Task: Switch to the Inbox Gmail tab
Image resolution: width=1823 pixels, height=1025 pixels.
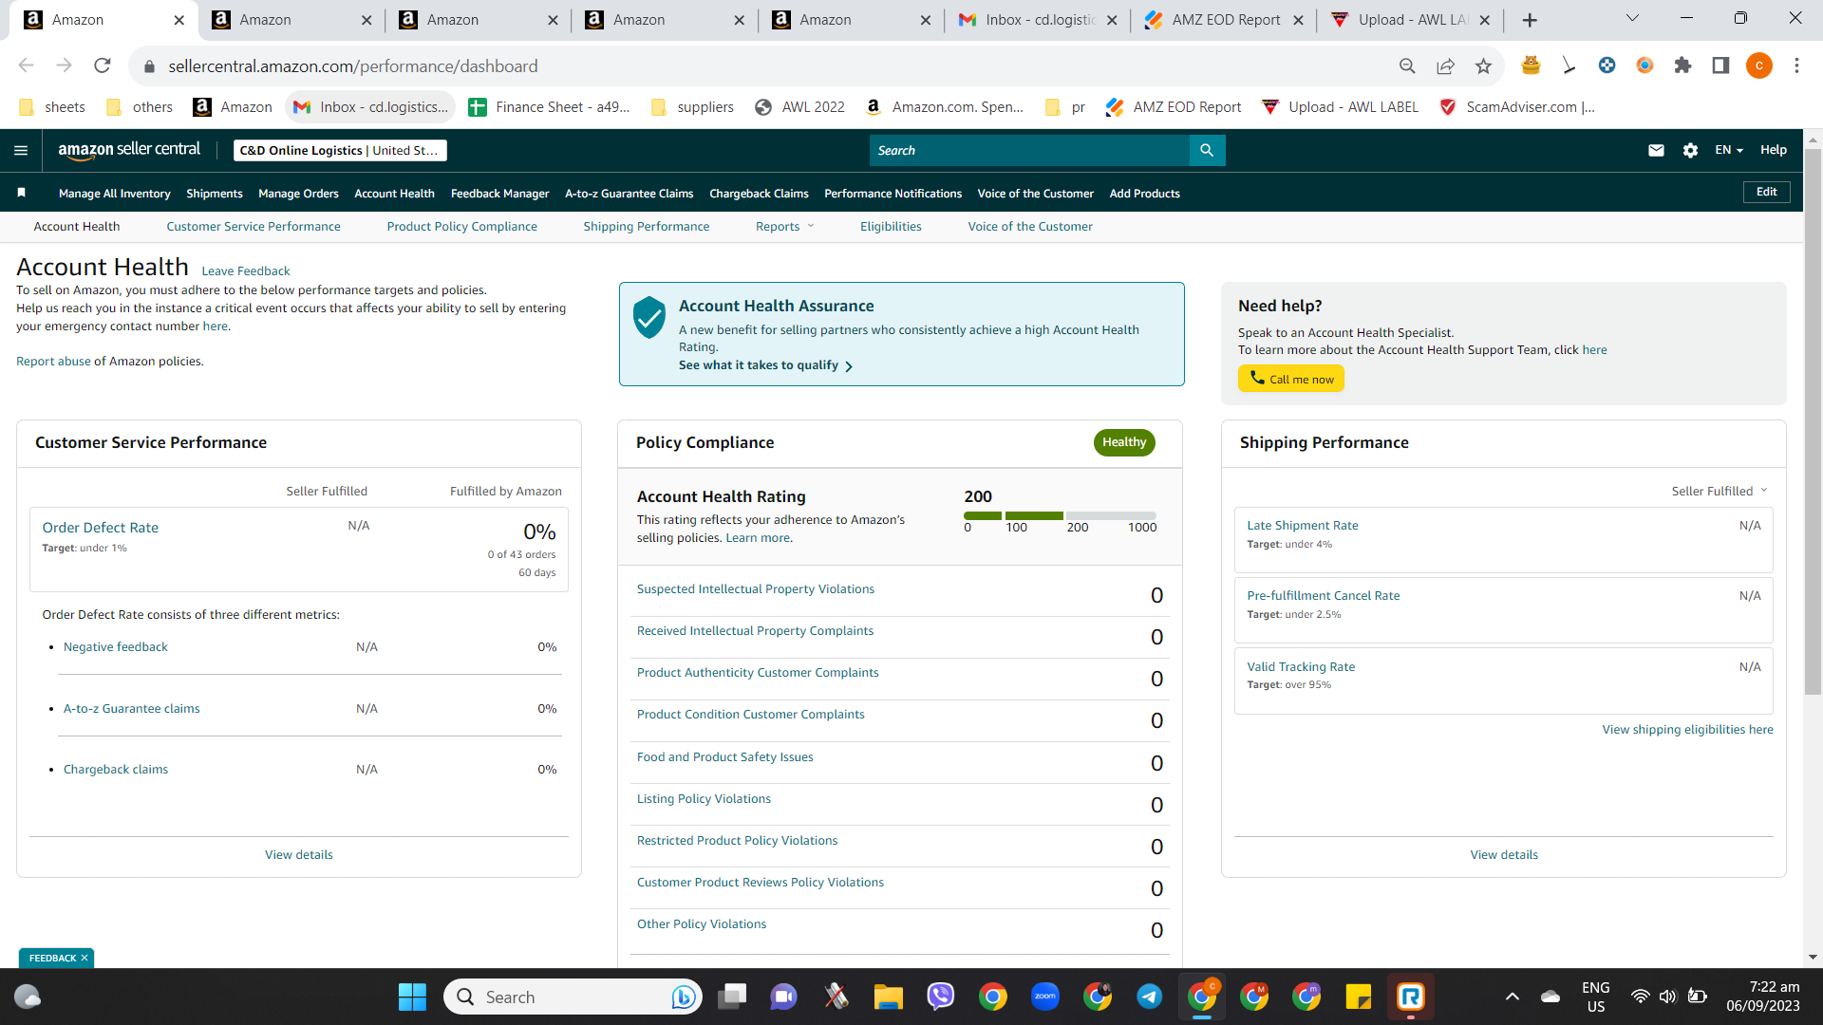Action: point(1040,20)
